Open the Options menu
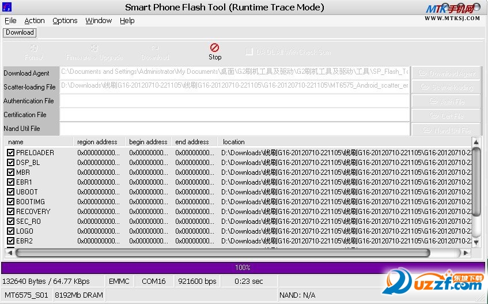Screen dimensions: 488x304 65,21
